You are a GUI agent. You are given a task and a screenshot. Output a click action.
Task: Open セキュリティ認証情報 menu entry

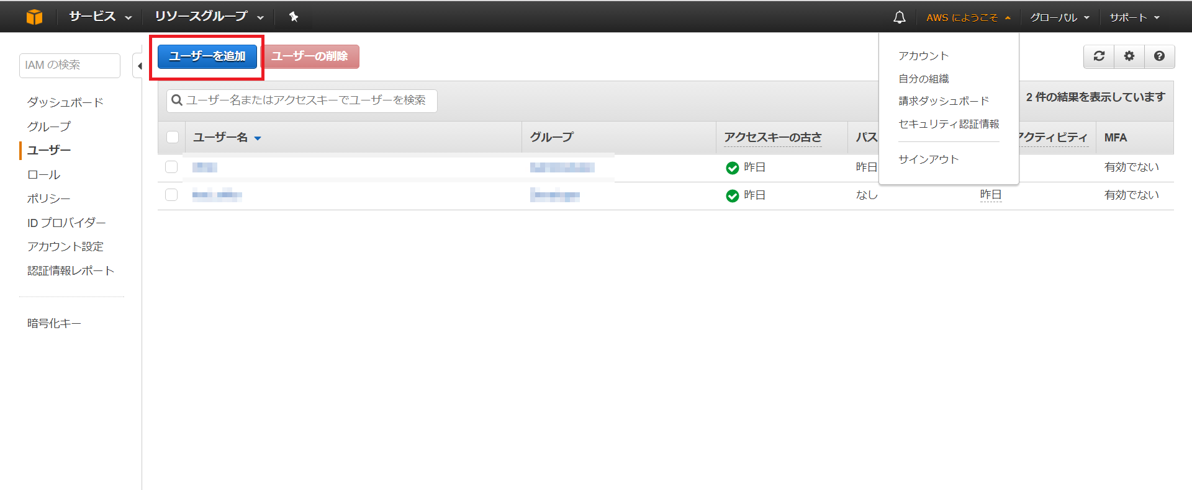pos(949,124)
